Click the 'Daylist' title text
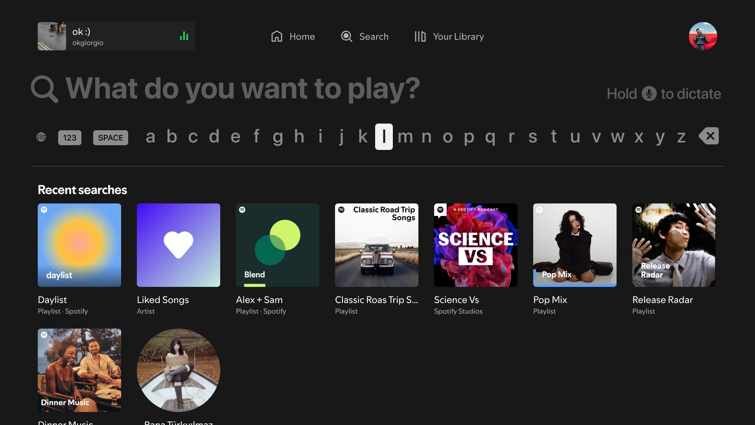 click(x=52, y=300)
